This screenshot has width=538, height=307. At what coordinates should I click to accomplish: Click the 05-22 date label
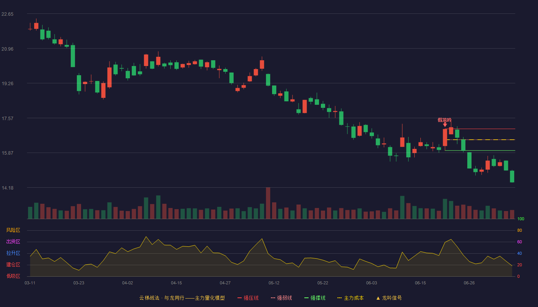(x=323, y=283)
